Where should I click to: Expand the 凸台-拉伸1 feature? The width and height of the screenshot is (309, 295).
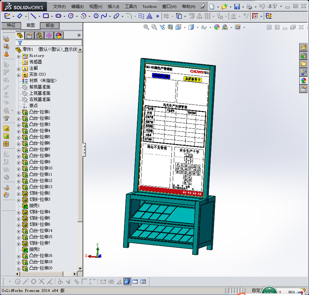[x=18, y=113]
